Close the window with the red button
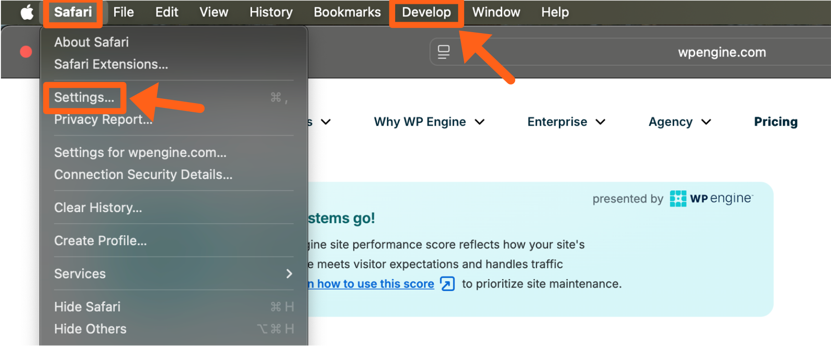831x346 pixels. (x=26, y=52)
